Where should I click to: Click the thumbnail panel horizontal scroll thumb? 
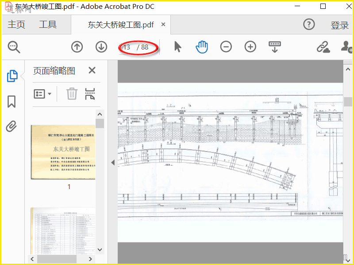click(57, 259)
